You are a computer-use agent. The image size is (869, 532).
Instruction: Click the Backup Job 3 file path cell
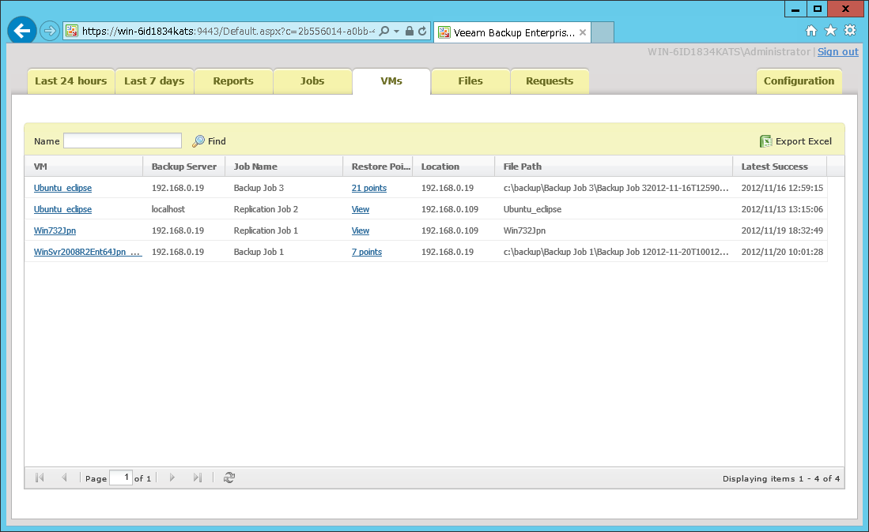(x=614, y=188)
